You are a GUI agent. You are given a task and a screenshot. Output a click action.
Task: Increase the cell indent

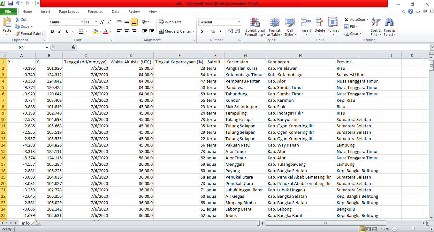[x=151, y=31]
